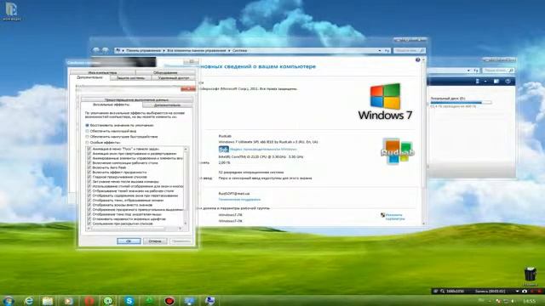545x306 pixels.
Task: Click 'Отмена' button in Performance Options
Action: tap(155, 241)
